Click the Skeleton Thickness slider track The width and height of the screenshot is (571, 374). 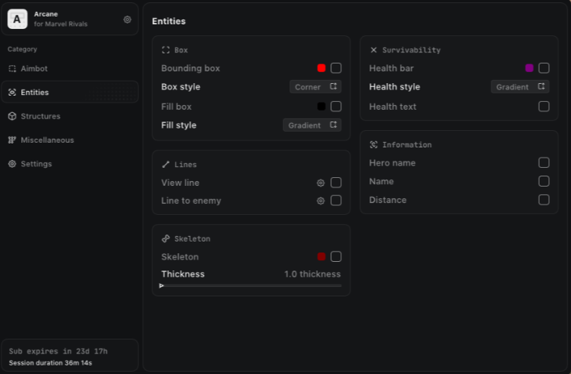[251, 285]
